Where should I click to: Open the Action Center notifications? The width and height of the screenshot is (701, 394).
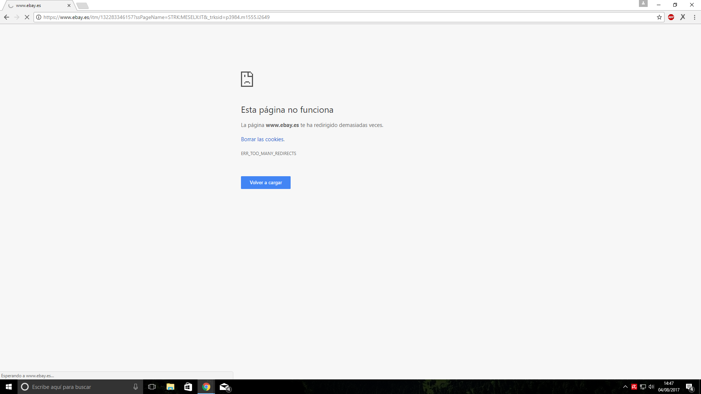pyautogui.click(x=690, y=387)
